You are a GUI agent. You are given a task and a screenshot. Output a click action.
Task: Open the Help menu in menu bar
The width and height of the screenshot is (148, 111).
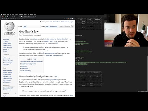[35, 14]
